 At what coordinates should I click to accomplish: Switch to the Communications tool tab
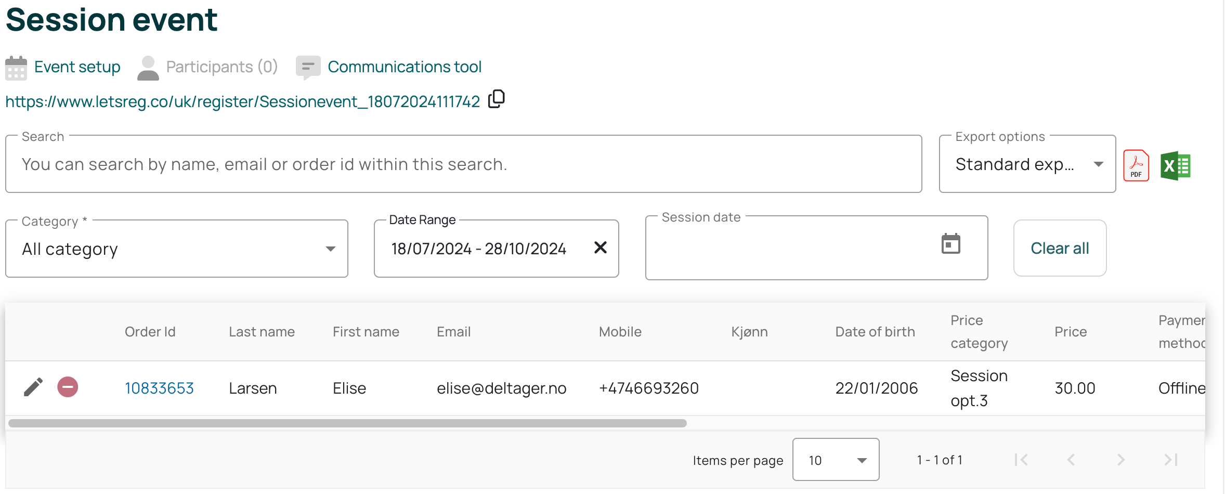(404, 67)
